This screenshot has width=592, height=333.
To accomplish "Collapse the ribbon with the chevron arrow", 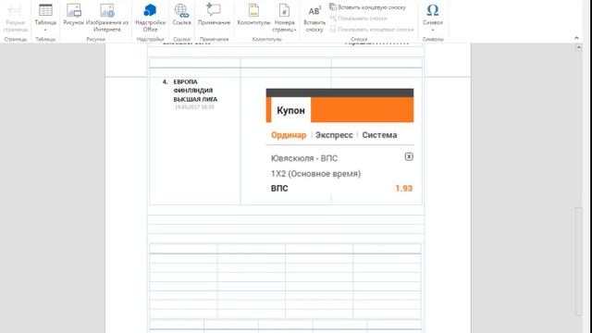I will (576, 38).
